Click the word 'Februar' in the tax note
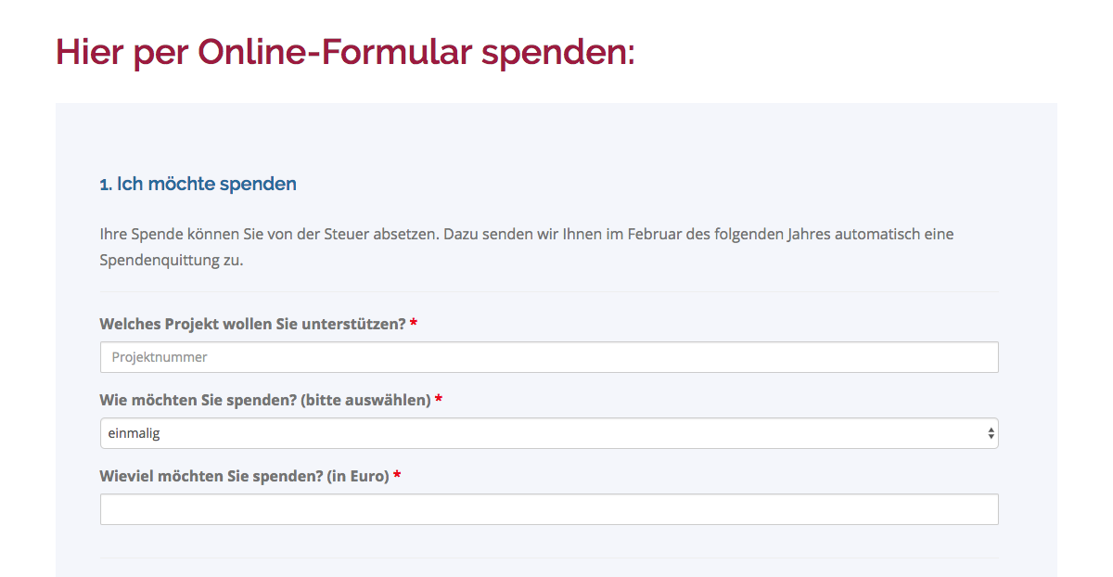The image size is (1113, 577). coord(655,234)
